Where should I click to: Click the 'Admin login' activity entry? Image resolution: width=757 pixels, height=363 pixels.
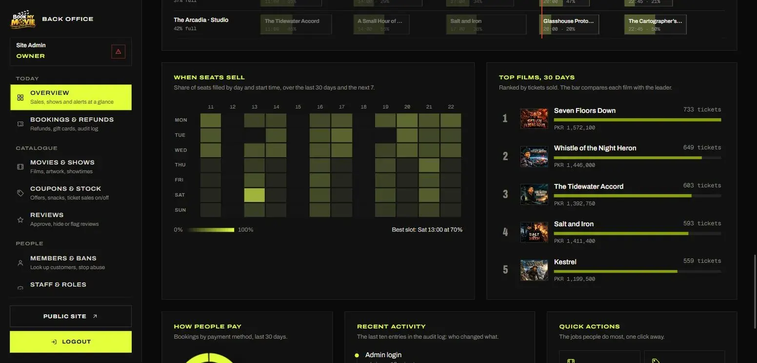[x=383, y=355]
